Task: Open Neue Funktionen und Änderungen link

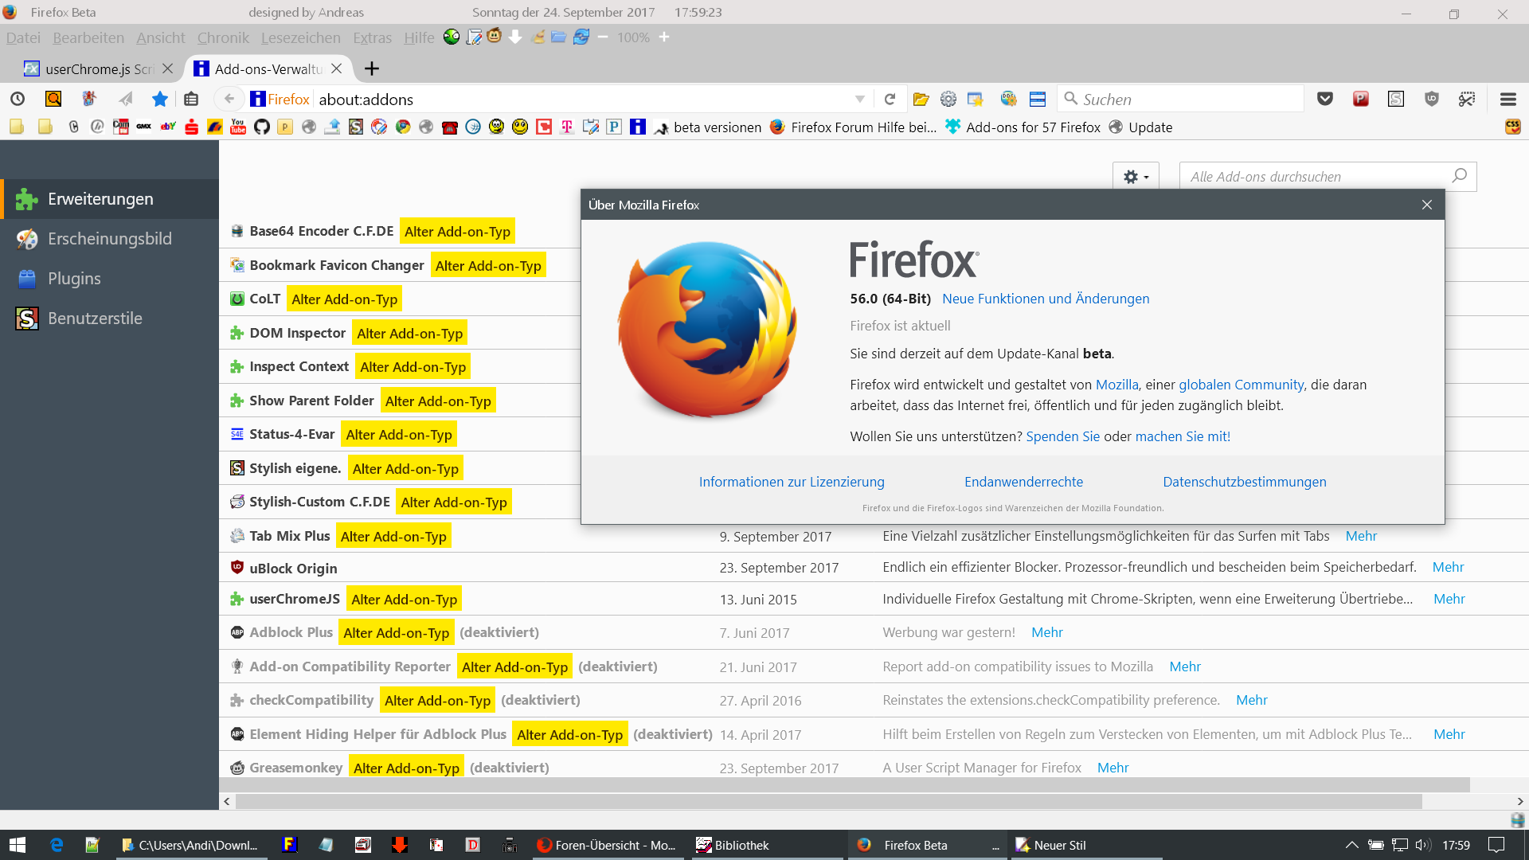Action: (1045, 299)
